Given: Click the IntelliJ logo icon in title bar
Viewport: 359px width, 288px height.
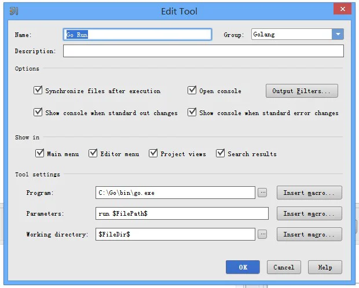Looking at the screenshot, I should [x=14, y=11].
